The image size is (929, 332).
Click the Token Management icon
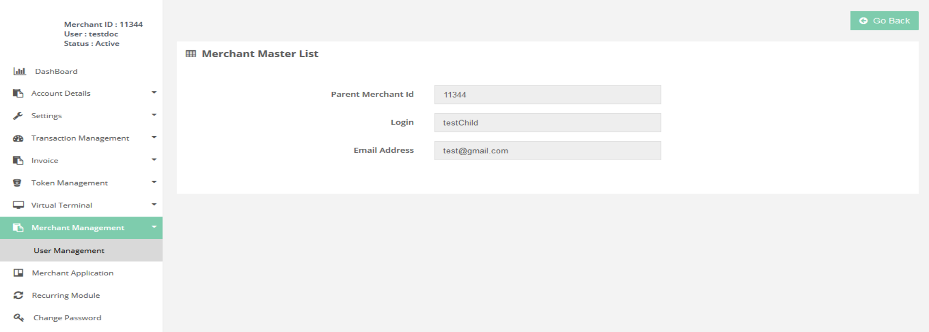[x=18, y=183]
